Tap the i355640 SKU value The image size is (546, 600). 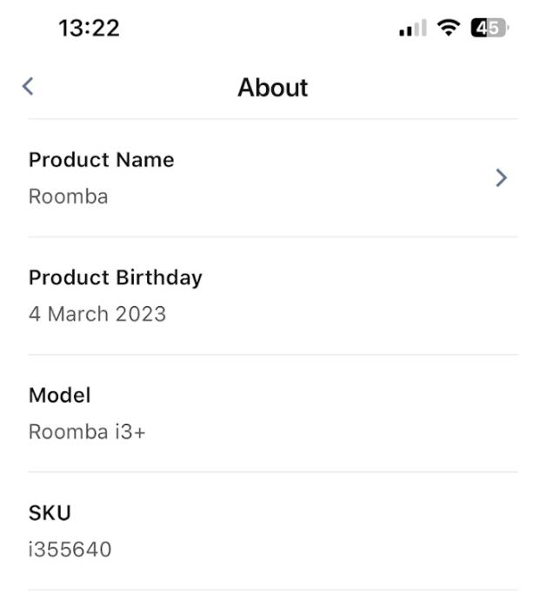tap(70, 550)
